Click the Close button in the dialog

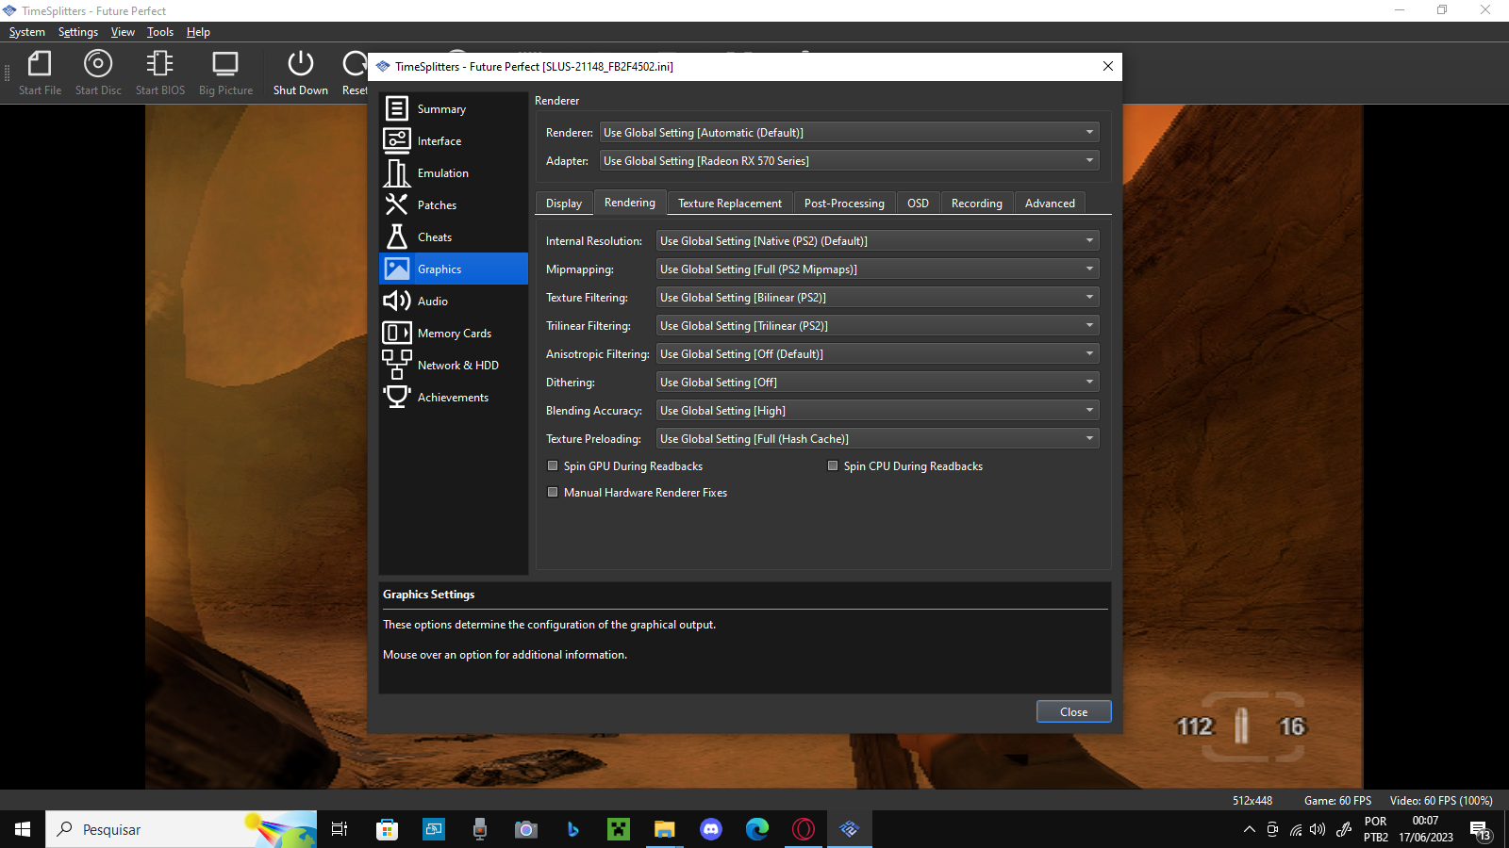coord(1073,711)
